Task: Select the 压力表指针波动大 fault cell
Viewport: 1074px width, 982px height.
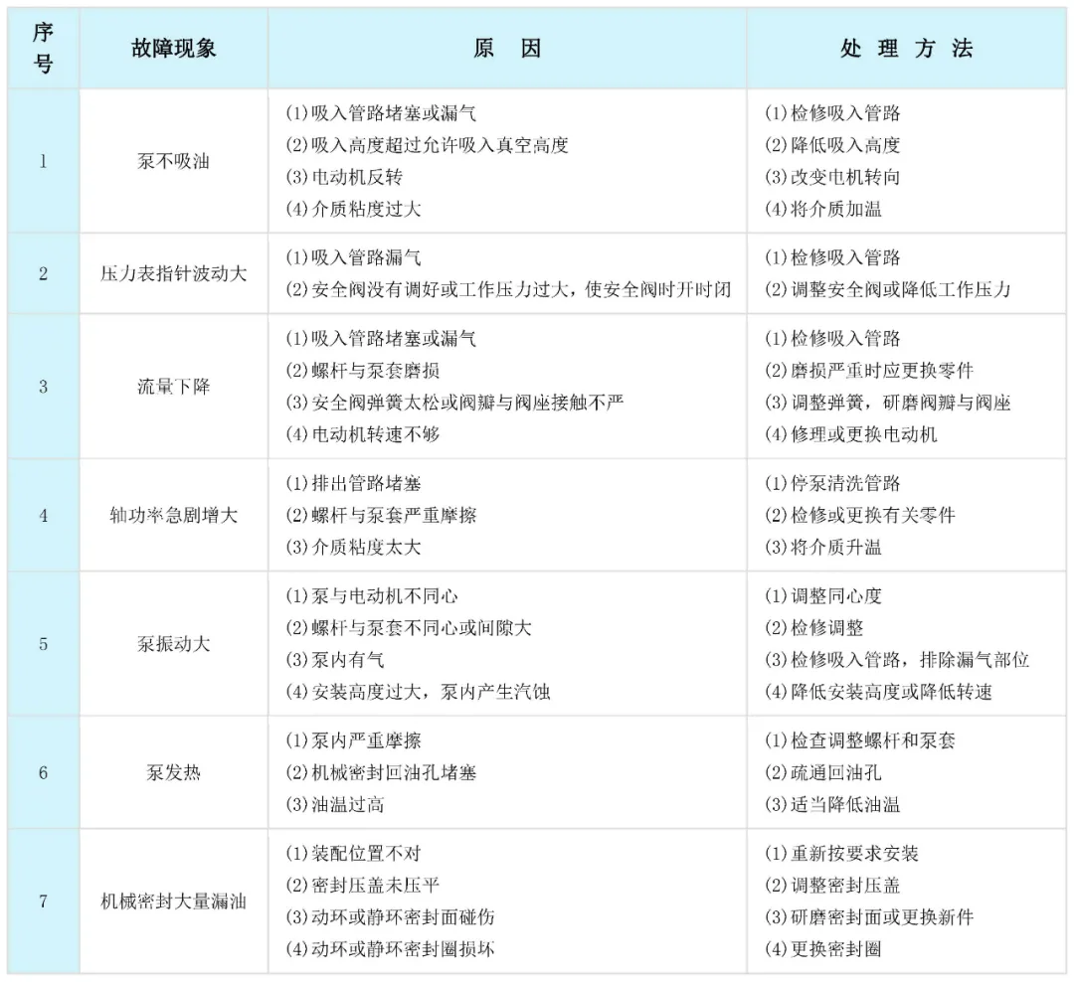Action: click(173, 273)
